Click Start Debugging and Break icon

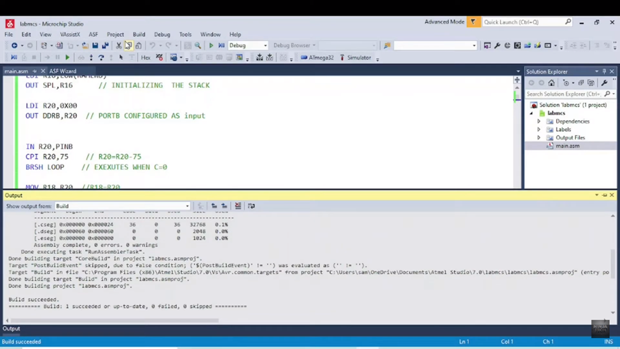(x=221, y=46)
